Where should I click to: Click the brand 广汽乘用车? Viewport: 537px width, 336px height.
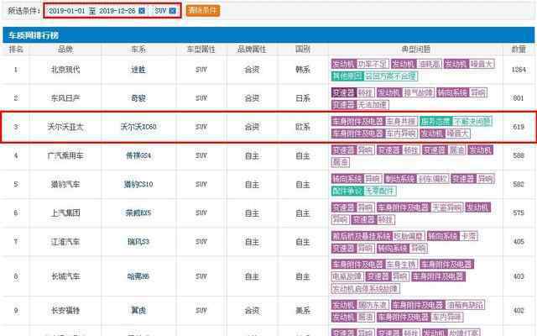click(x=65, y=155)
